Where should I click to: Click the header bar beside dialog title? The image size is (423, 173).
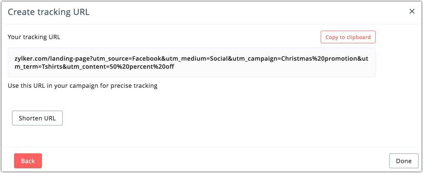point(243,12)
